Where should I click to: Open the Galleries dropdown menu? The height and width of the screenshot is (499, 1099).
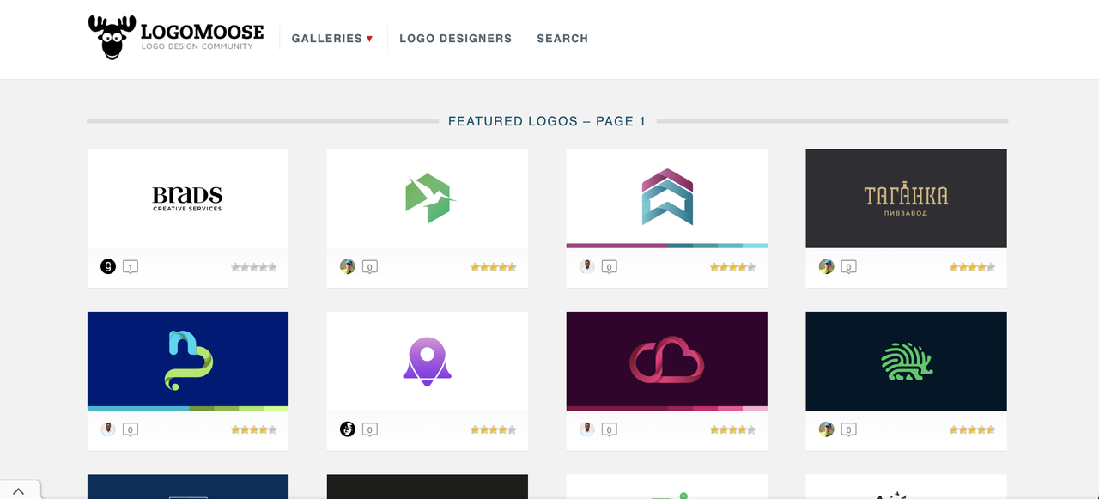coord(332,39)
